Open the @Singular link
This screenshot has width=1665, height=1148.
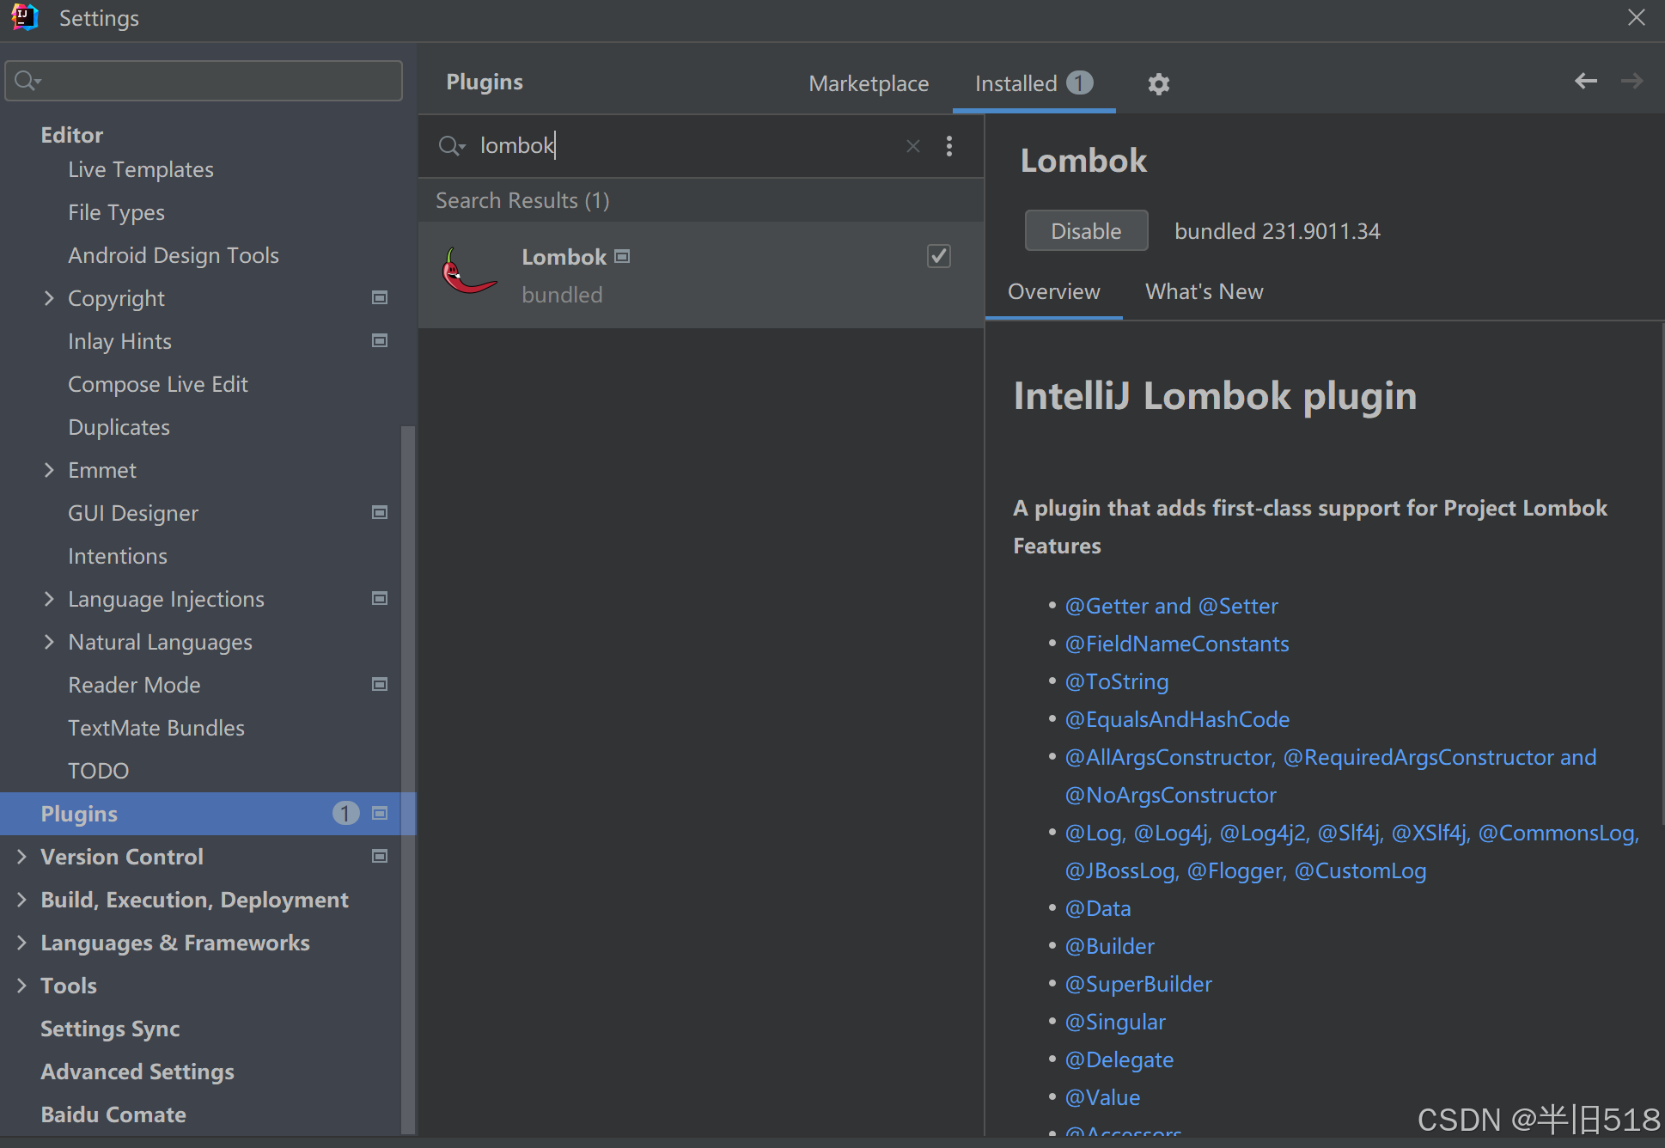(1115, 1023)
